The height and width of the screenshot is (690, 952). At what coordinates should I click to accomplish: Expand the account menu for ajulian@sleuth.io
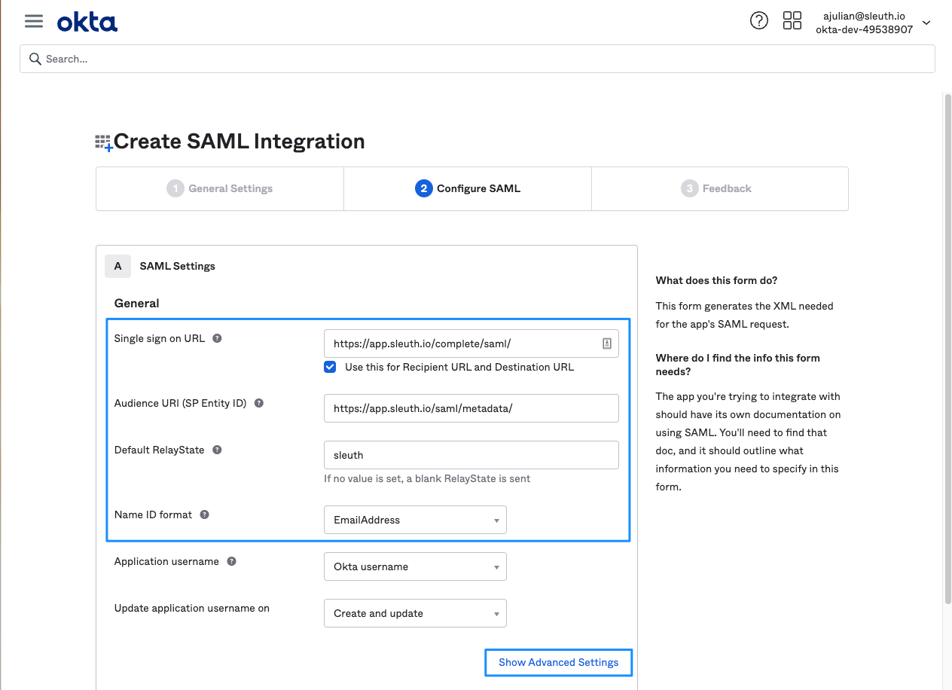point(926,23)
